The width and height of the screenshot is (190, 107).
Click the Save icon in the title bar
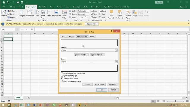[x=4, y=2]
